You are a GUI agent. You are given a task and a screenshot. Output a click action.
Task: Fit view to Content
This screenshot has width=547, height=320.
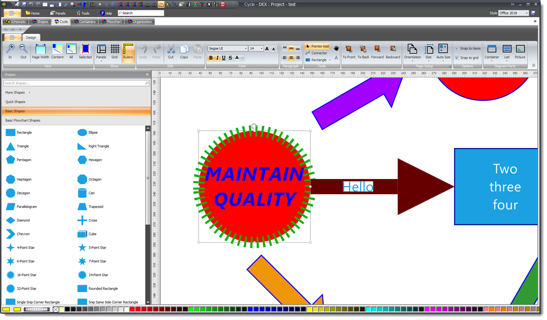tap(57, 51)
